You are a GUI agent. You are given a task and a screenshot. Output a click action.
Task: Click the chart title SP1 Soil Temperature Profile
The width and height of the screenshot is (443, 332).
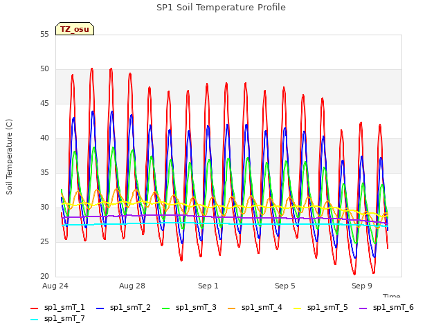(221, 8)
